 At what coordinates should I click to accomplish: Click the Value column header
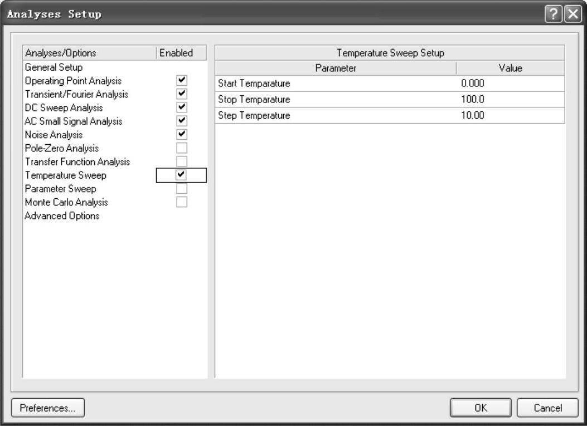(510, 68)
